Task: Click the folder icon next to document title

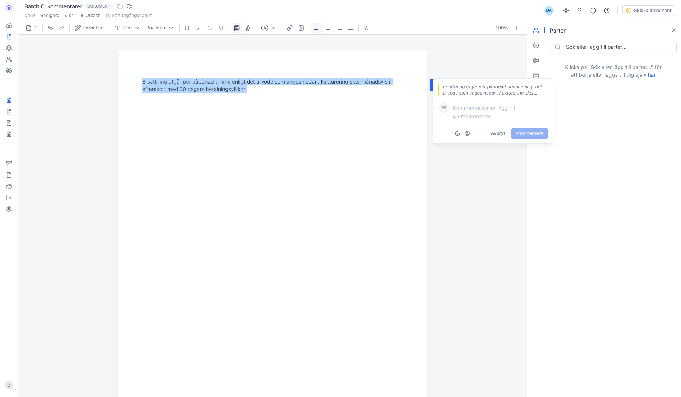Action: [120, 6]
